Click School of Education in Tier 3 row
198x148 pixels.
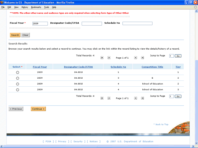click(153, 90)
